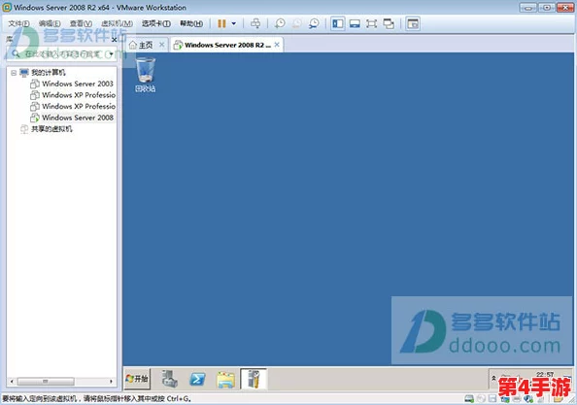Click the Pause virtual machine toolbar button
The height and width of the screenshot is (405, 577).
coord(221,24)
